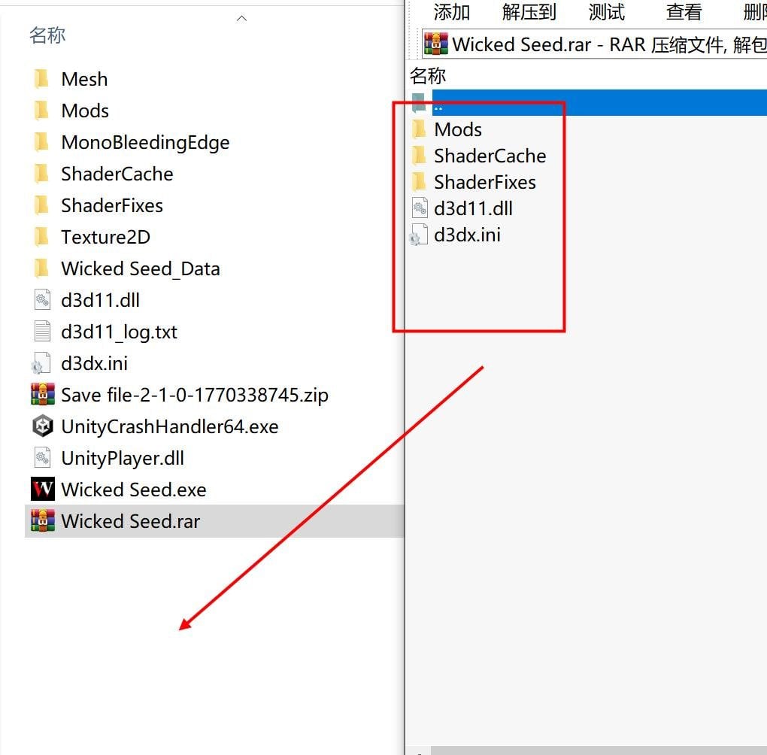Click the Mods folder icon in WinRAR
767x755 pixels.
(419, 129)
